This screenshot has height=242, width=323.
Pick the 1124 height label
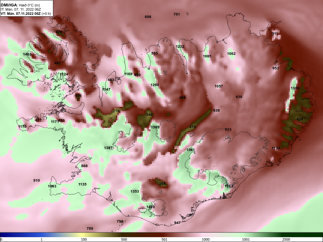pos(64,74)
